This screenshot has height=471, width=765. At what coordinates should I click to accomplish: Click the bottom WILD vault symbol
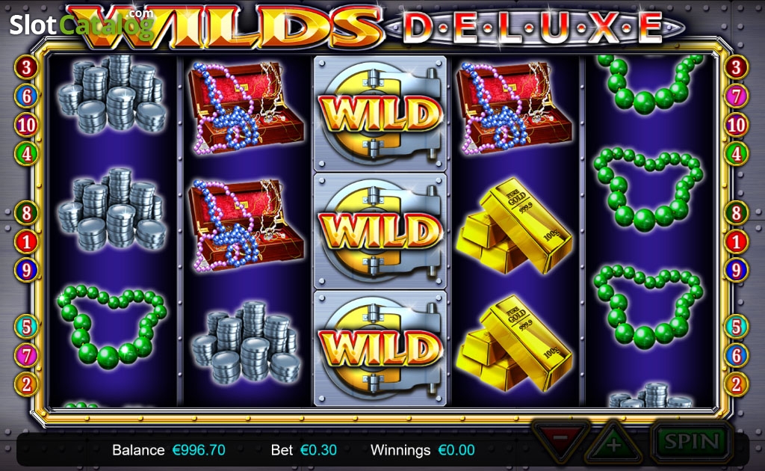point(380,348)
